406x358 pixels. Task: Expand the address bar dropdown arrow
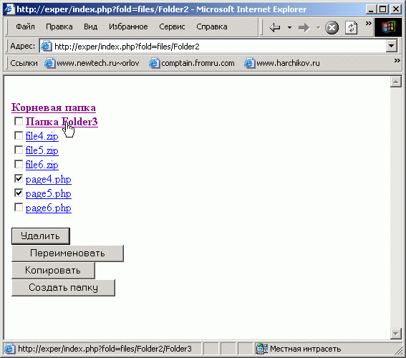[391, 46]
